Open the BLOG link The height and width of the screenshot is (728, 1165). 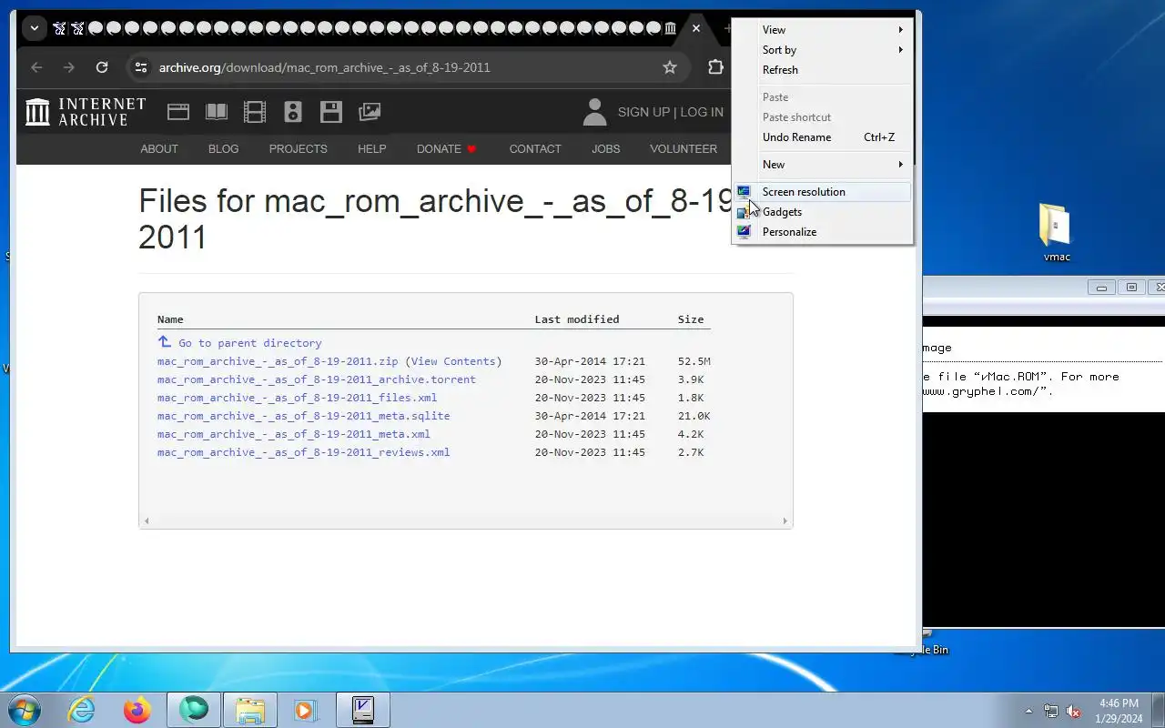223,148
